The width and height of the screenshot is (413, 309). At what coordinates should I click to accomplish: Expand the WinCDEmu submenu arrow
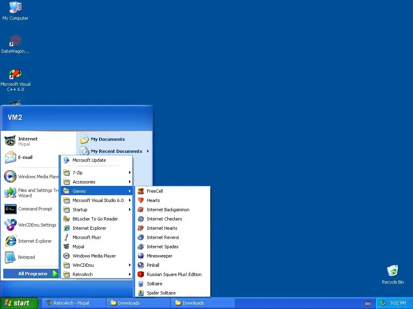tap(129, 265)
